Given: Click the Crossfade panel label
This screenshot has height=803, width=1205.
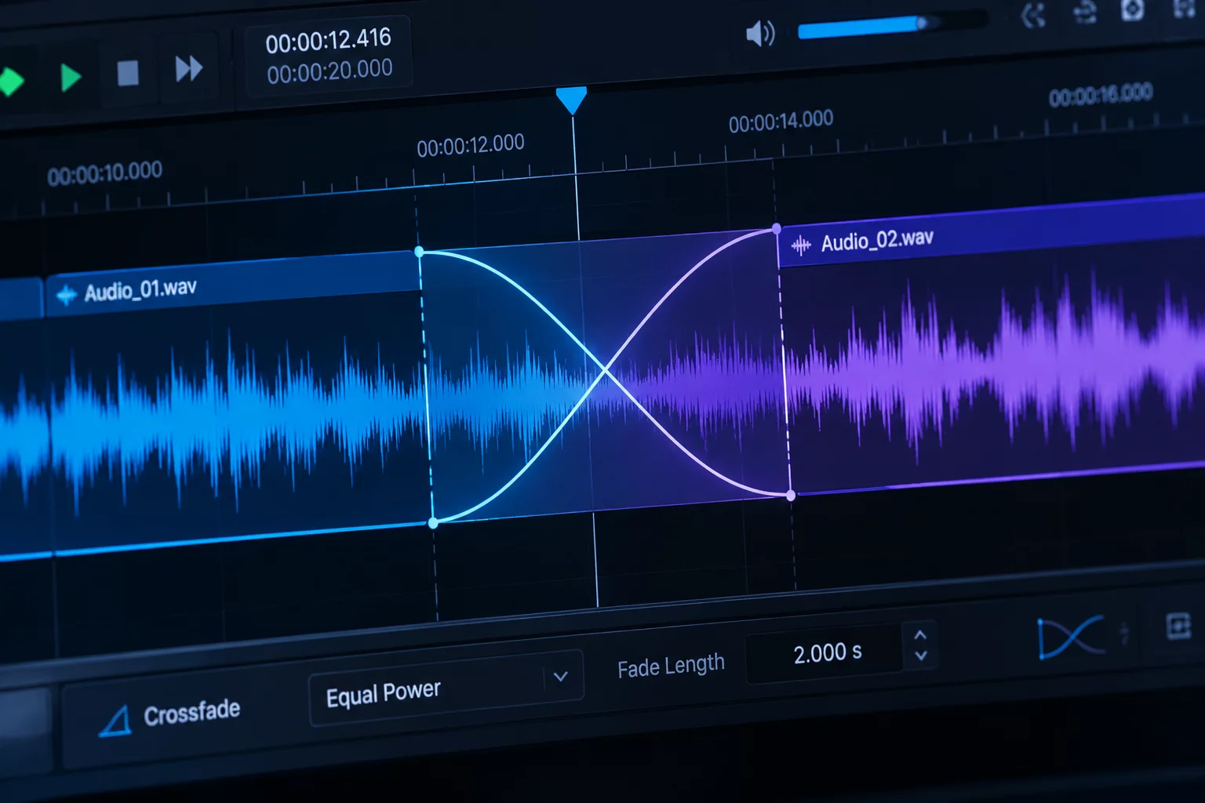Looking at the screenshot, I should [191, 713].
